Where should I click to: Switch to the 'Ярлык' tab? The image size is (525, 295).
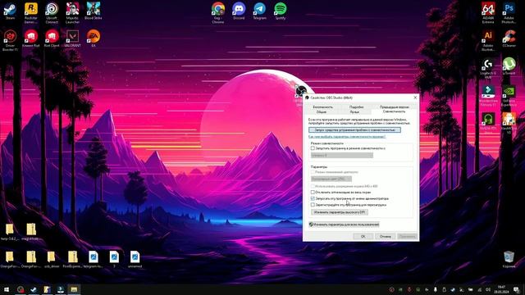coord(354,112)
